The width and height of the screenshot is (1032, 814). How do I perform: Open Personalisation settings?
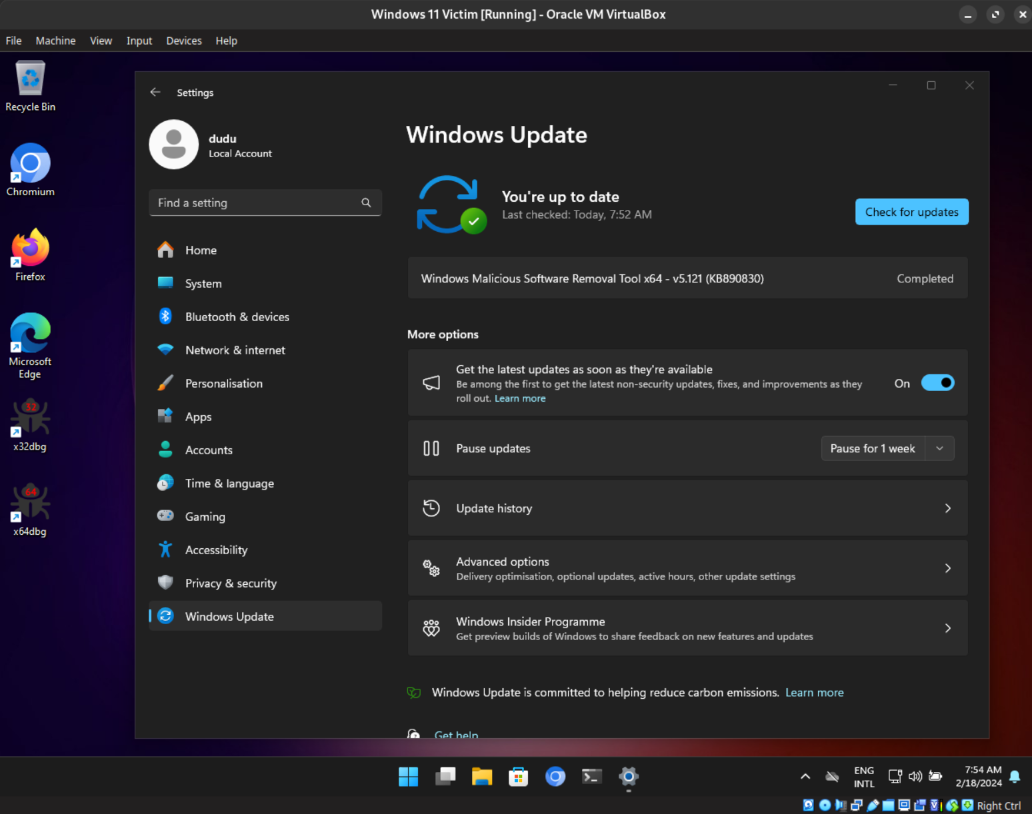pyautogui.click(x=265, y=383)
